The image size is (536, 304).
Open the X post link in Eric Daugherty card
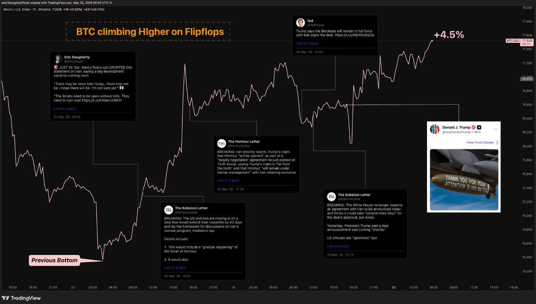(65, 108)
